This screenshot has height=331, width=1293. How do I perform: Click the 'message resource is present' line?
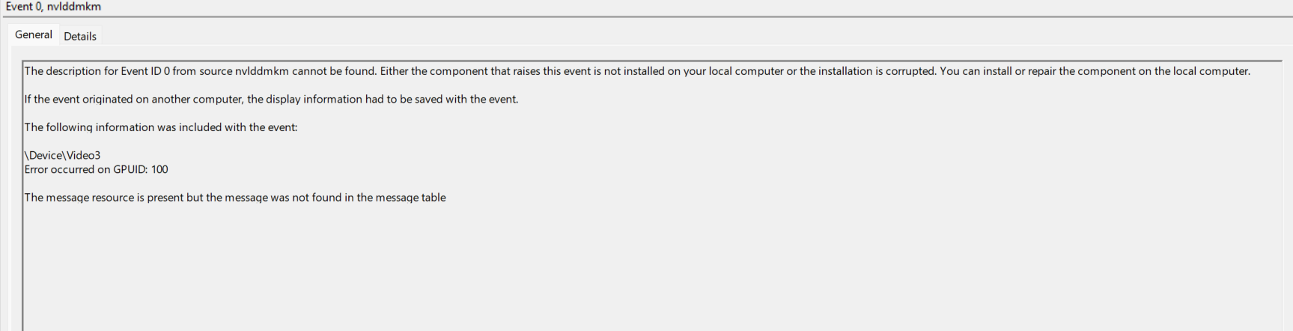click(x=235, y=198)
